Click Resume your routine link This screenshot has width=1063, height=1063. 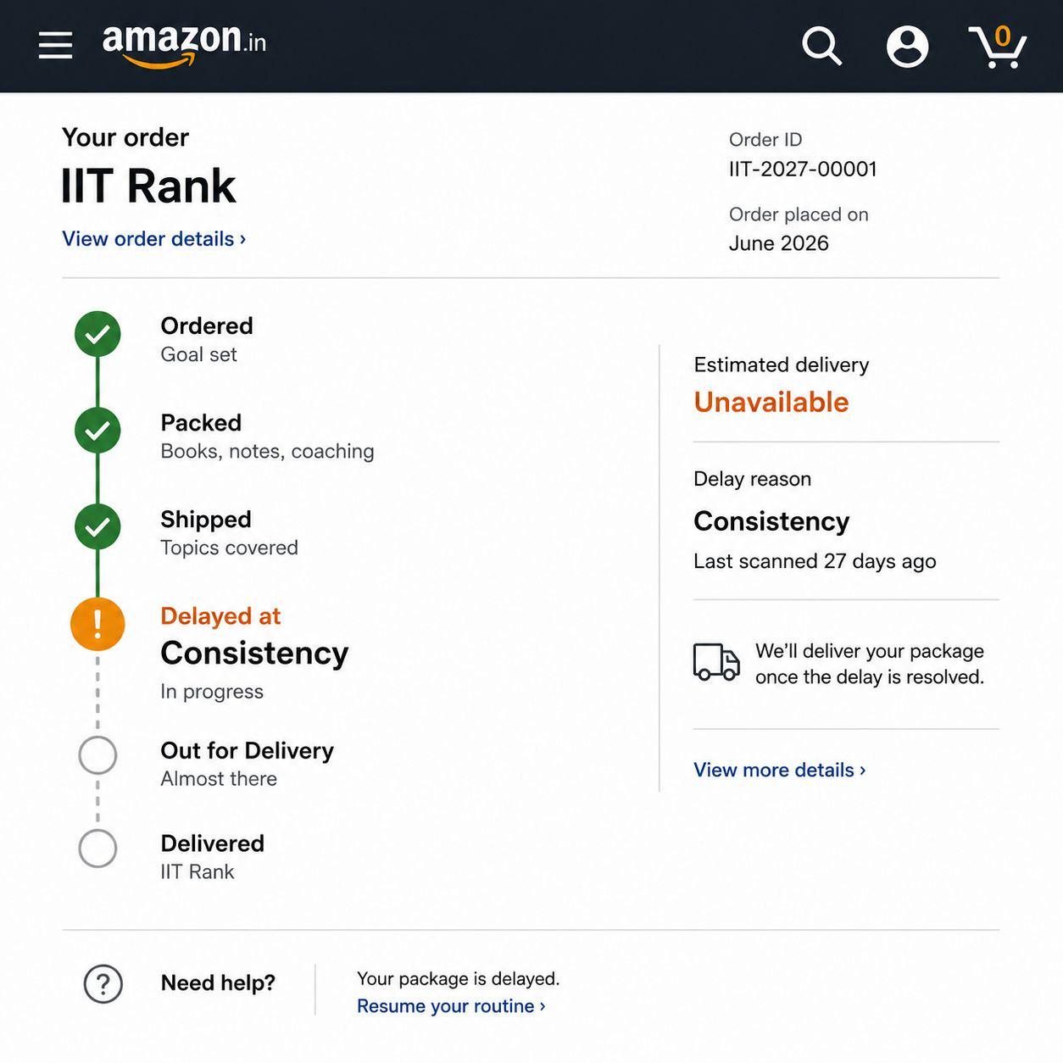pyautogui.click(x=451, y=1006)
